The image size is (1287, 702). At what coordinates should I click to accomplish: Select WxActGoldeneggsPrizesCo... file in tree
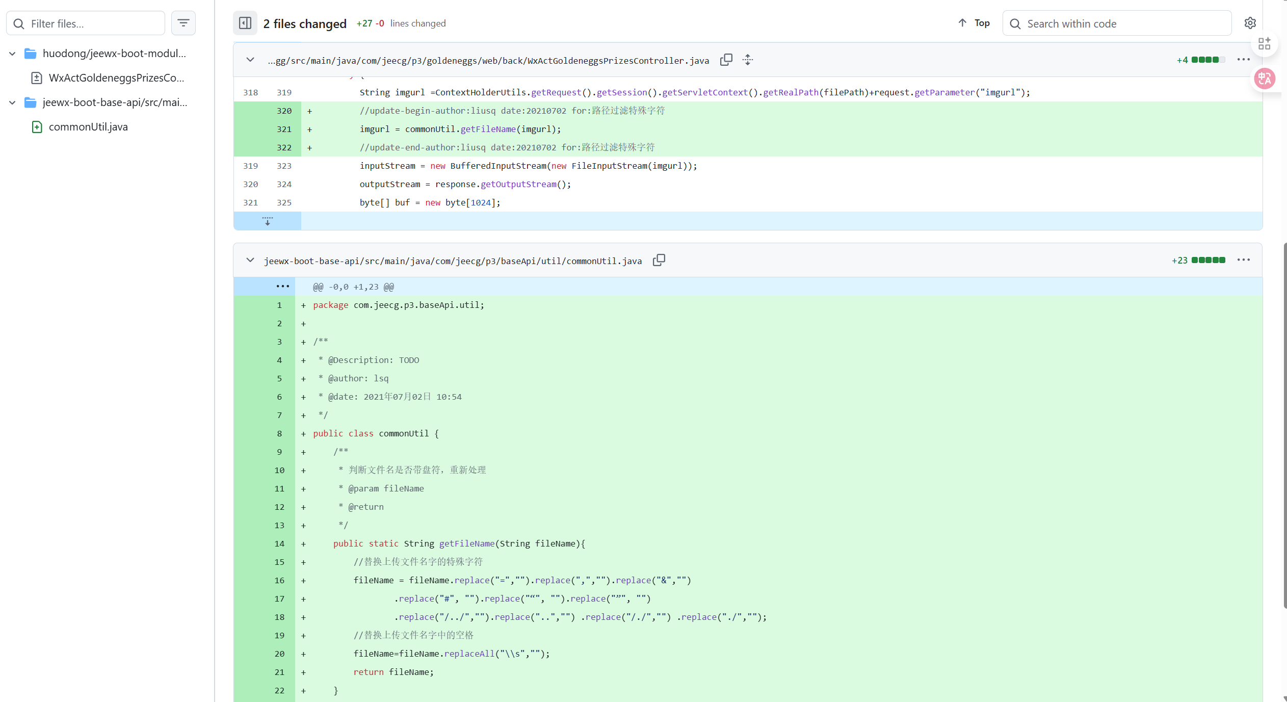[116, 78]
